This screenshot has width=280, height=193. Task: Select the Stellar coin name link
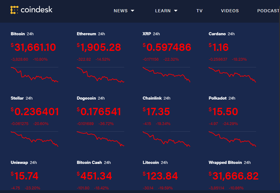click(x=17, y=98)
